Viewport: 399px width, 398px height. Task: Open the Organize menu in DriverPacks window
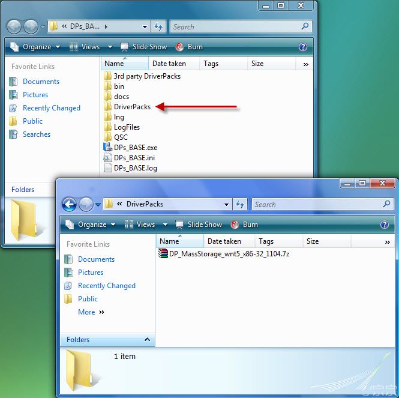[88, 225]
